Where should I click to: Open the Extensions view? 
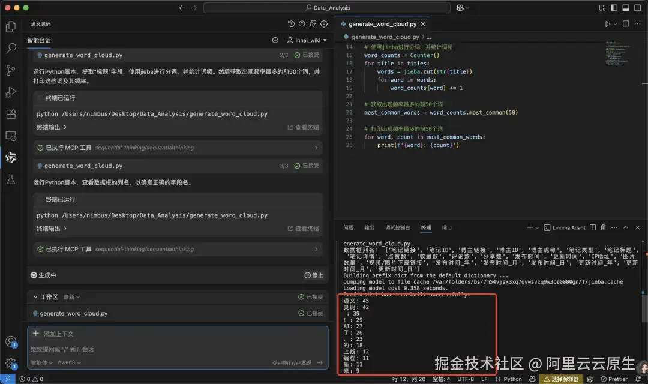[x=11, y=114]
